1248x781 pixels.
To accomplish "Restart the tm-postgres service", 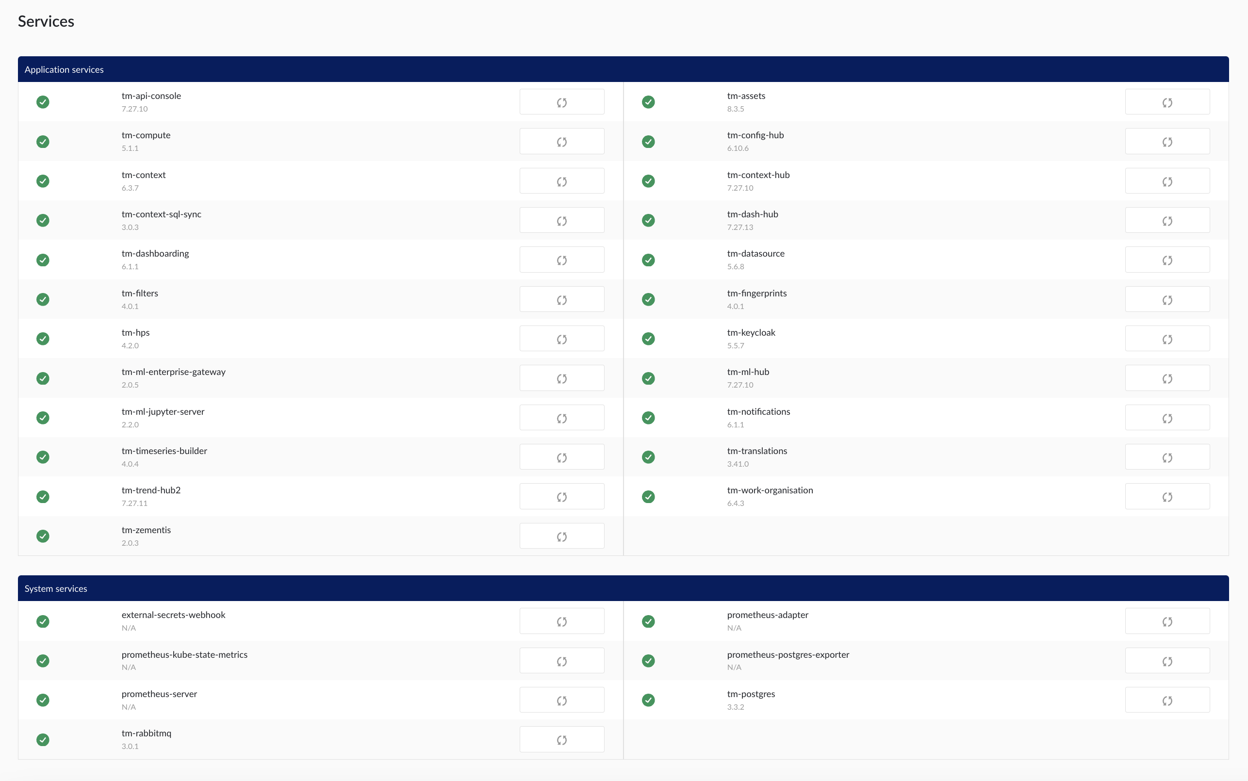I will tap(1167, 700).
